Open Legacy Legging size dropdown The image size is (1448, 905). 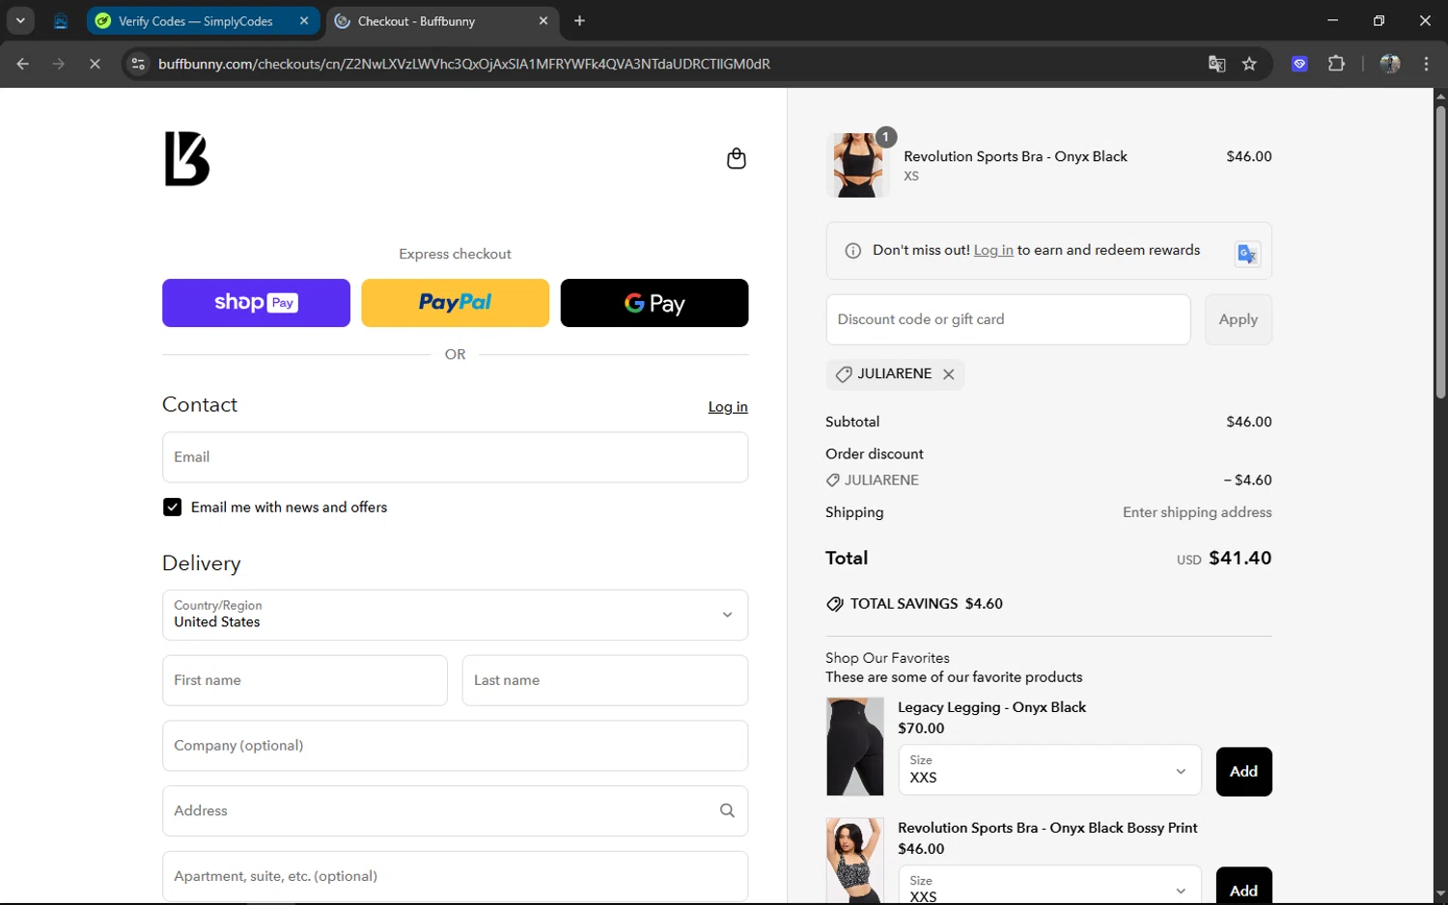point(1049,770)
